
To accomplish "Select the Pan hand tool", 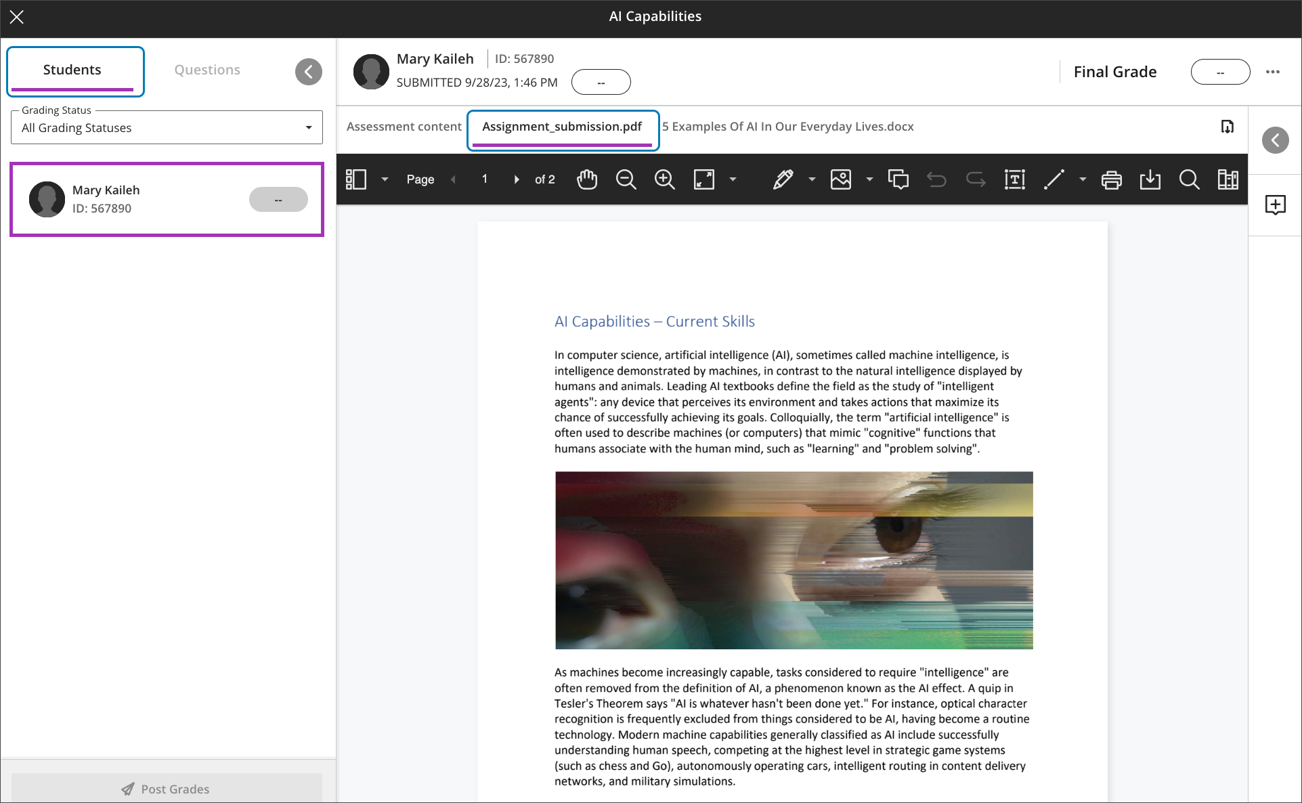I will point(587,179).
